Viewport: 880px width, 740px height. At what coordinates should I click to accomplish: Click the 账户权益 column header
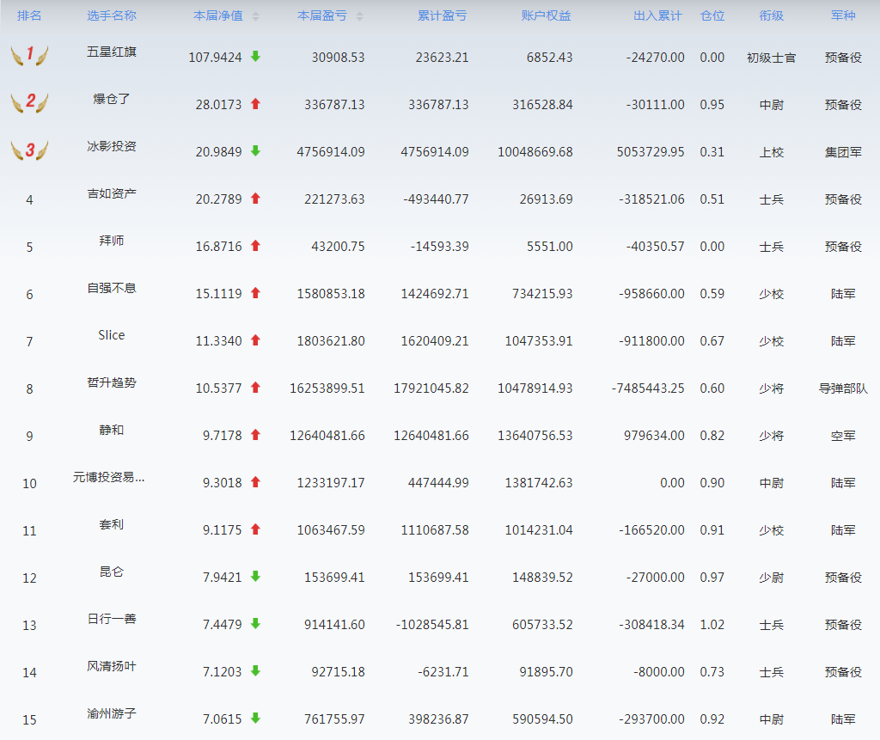[546, 15]
